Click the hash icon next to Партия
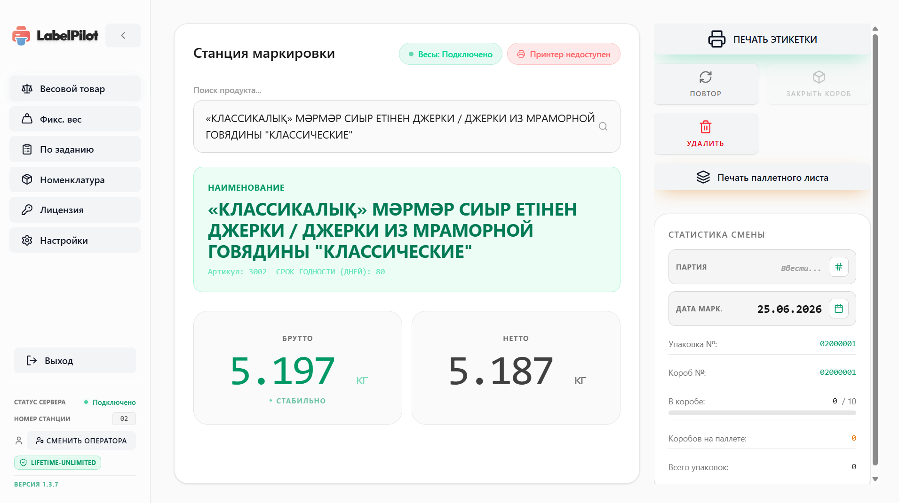 pyautogui.click(x=838, y=267)
